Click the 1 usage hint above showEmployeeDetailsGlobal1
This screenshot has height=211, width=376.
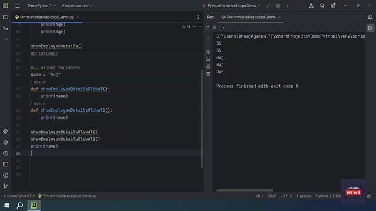(38, 104)
